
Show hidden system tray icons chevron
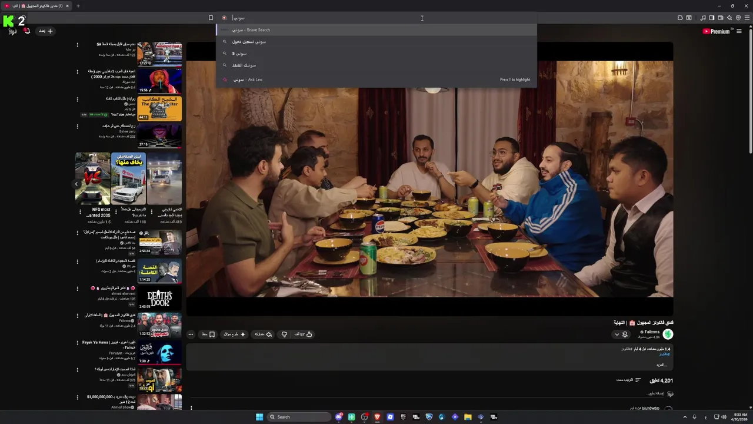coord(685,417)
